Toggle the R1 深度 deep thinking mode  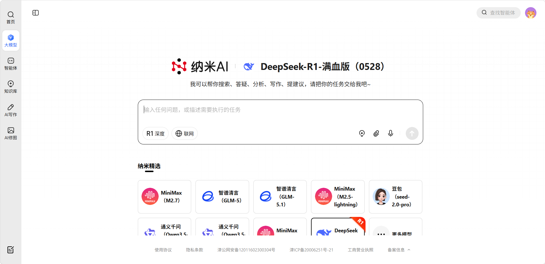pos(156,134)
